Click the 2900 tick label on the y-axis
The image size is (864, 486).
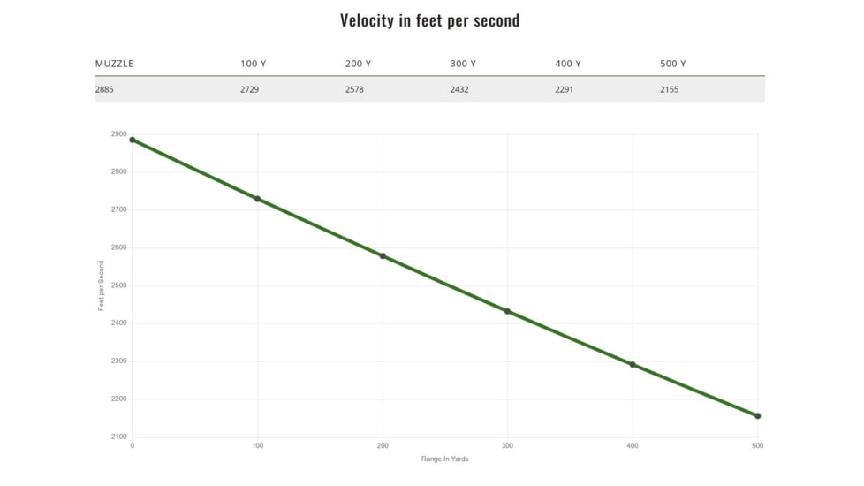tap(119, 134)
